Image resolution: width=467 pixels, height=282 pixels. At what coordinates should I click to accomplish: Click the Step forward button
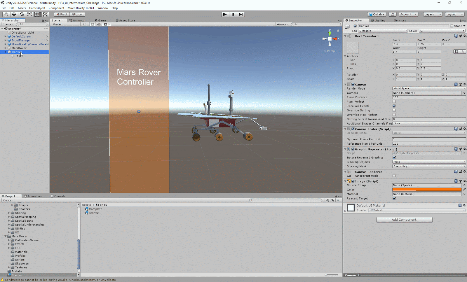(241, 14)
